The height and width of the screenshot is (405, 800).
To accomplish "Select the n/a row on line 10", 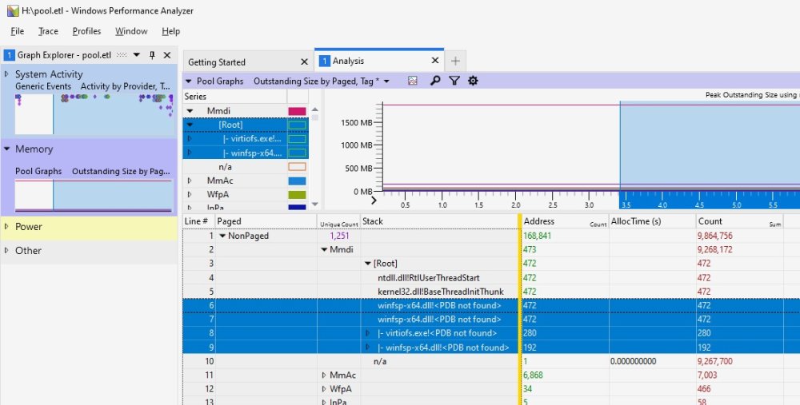I will point(380,361).
